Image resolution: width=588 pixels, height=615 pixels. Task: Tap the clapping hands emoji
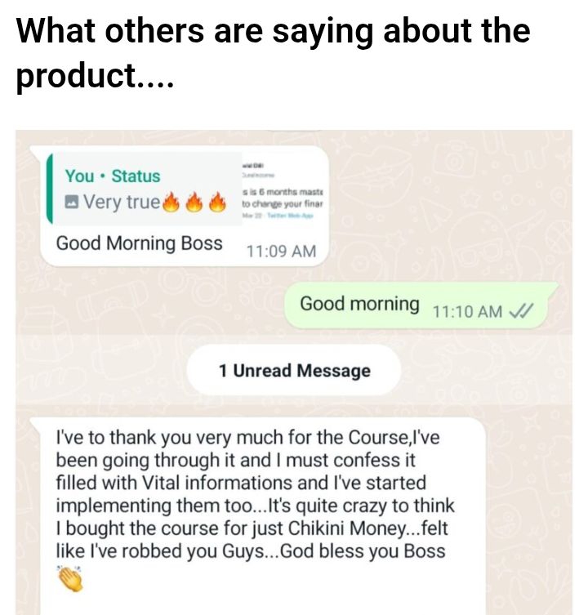(70, 578)
